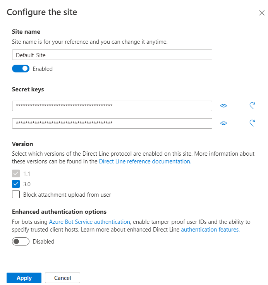Apply the site configuration

(x=24, y=278)
